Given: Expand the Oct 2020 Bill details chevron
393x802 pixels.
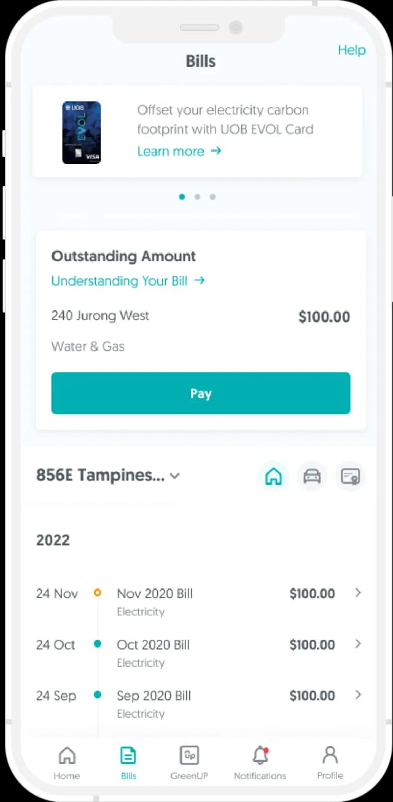Looking at the screenshot, I should point(358,644).
